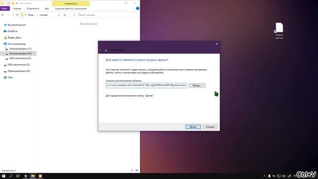Select the top-level USB-накопитель (E:) item

[19, 65]
